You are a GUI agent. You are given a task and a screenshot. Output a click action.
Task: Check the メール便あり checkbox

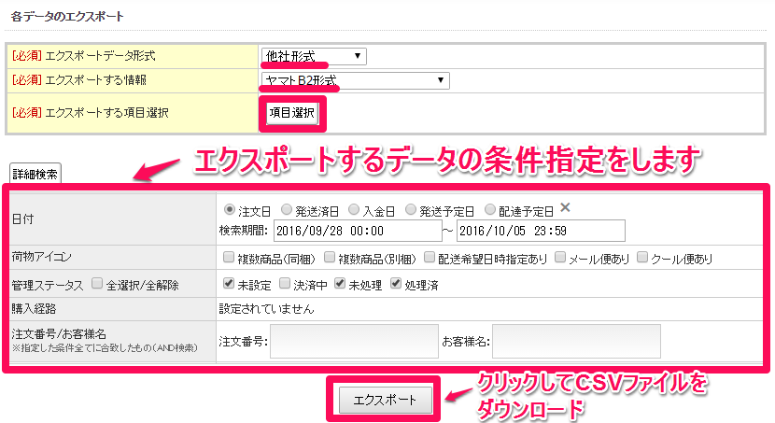coord(560,258)
